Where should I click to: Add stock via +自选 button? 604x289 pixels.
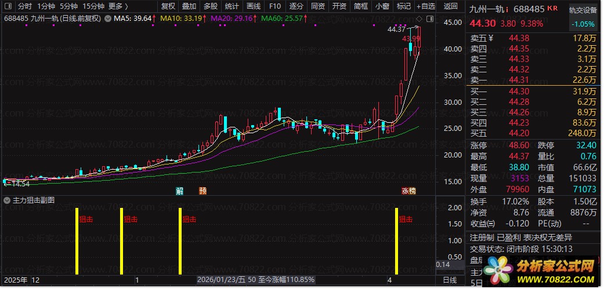pos(426,6)
